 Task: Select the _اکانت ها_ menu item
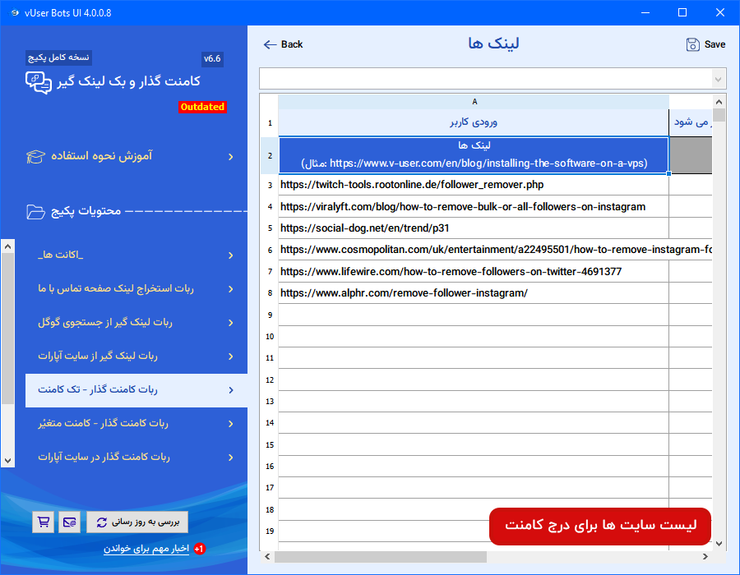pos(136,255)
